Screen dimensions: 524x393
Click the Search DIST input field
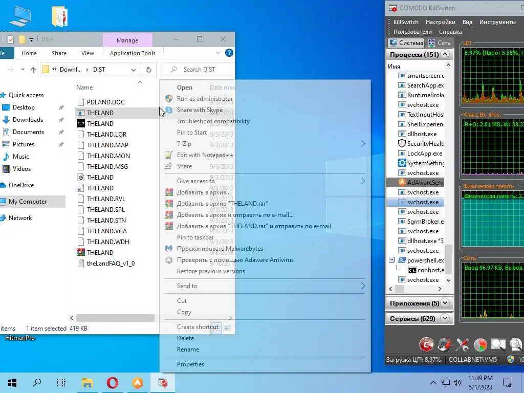[x=199, y=70]
